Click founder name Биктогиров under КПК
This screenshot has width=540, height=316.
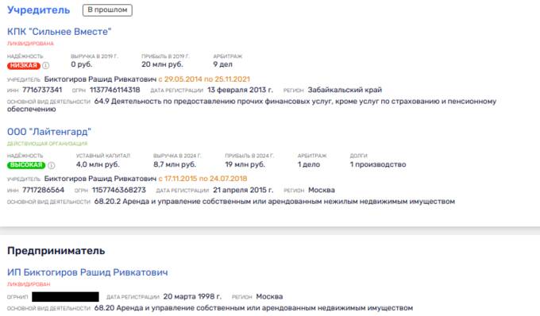click(x=100, y=79)
